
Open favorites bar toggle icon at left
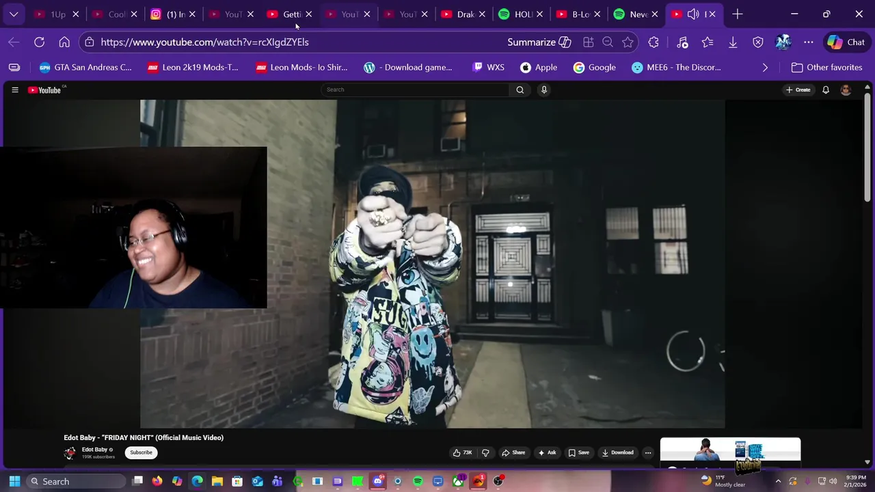coord(14,68)
